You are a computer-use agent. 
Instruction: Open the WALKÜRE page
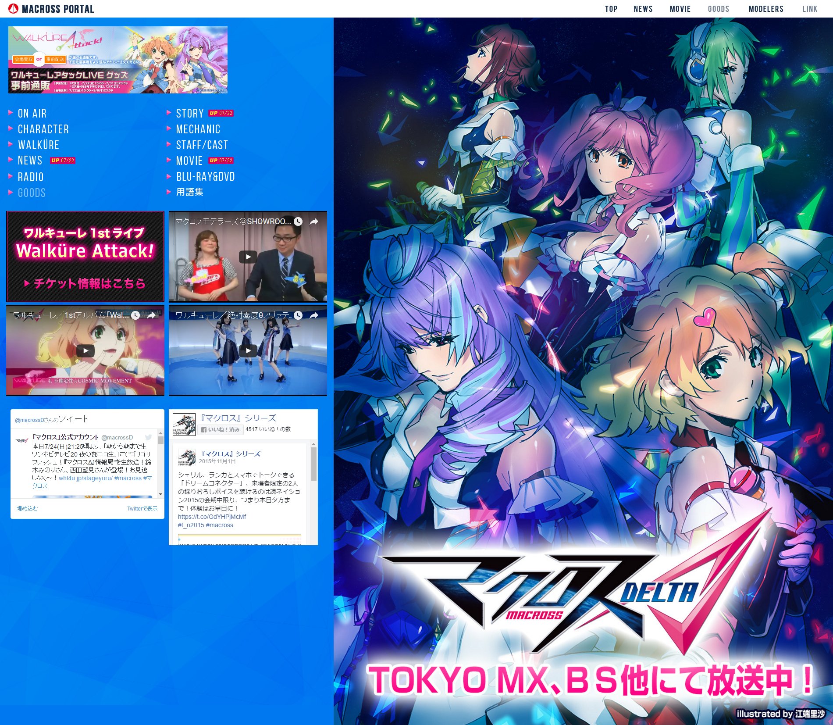(39, 145)
